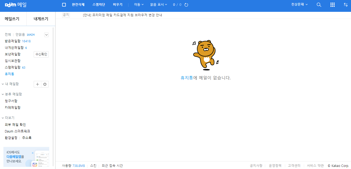Screen dimensions: 351x169
Task: Click 사용량 738.8MB in footer
Action: (x=73, y=166)
